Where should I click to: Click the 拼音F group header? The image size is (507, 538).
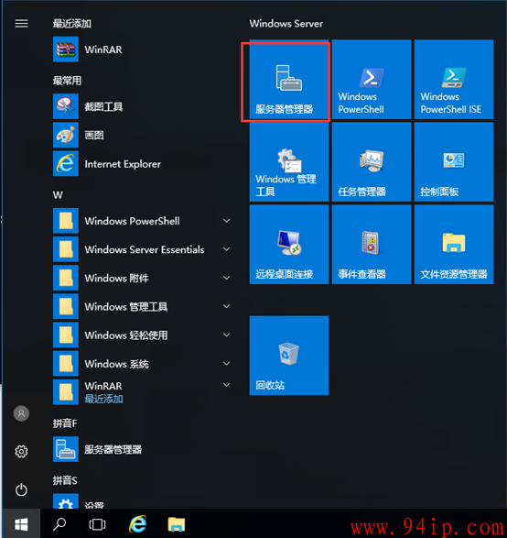pos(65,423)
